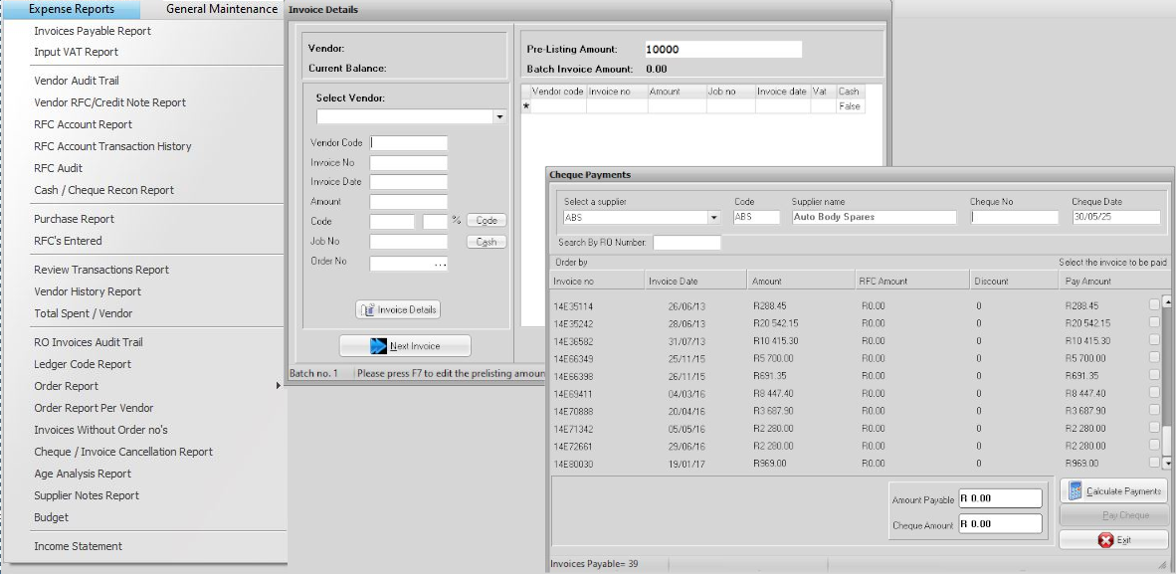Click the 25/11/15 invoice date cell
Image resolution: width=1176 pixels, height=574 pixels.
point(686,359)
